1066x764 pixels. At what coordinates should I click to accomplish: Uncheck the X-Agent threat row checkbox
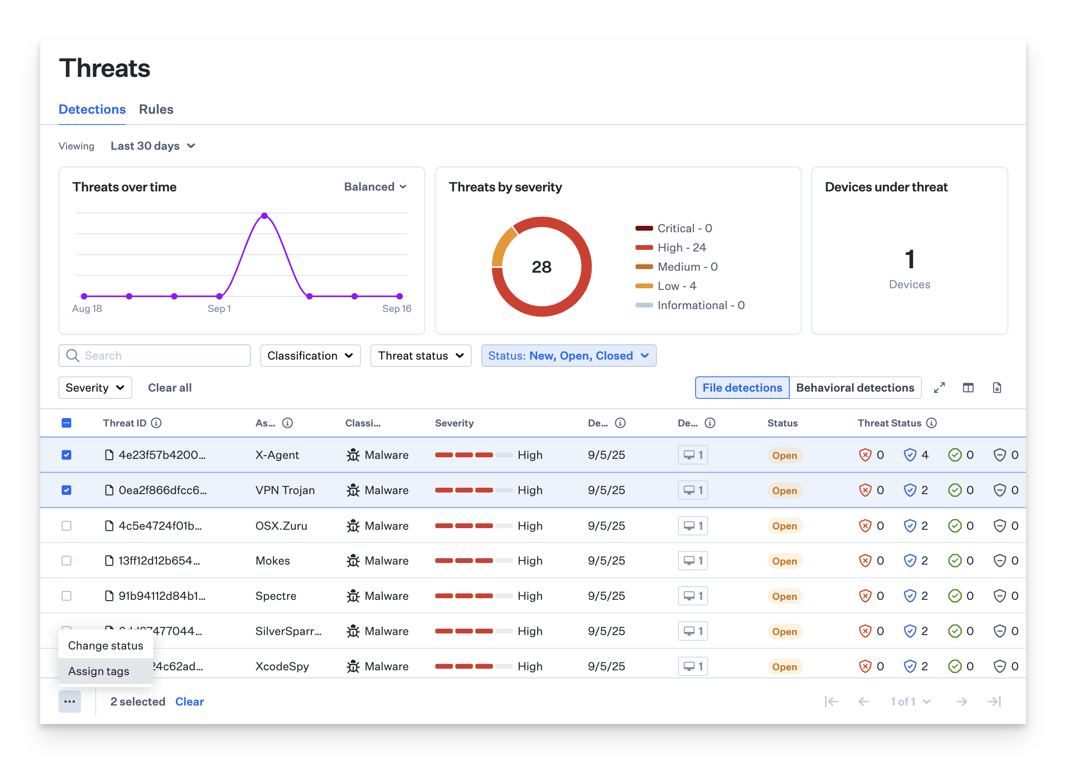(x=67, y=455)
